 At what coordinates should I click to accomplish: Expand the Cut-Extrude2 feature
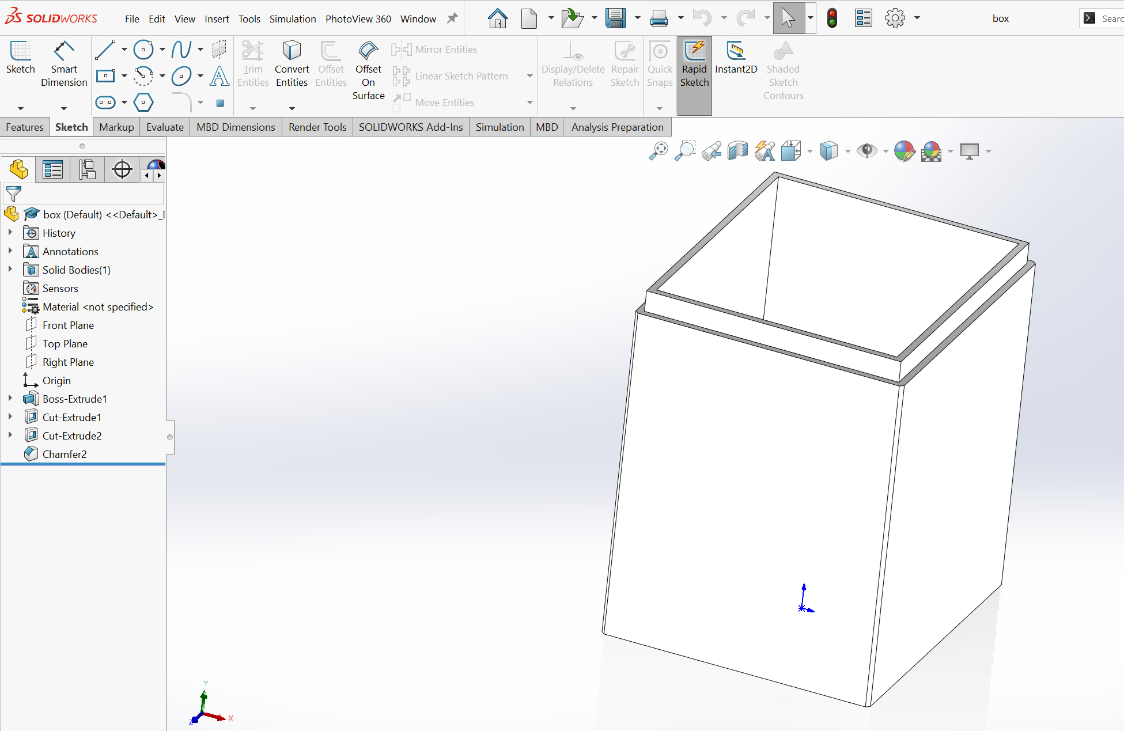tap(10, 435)
